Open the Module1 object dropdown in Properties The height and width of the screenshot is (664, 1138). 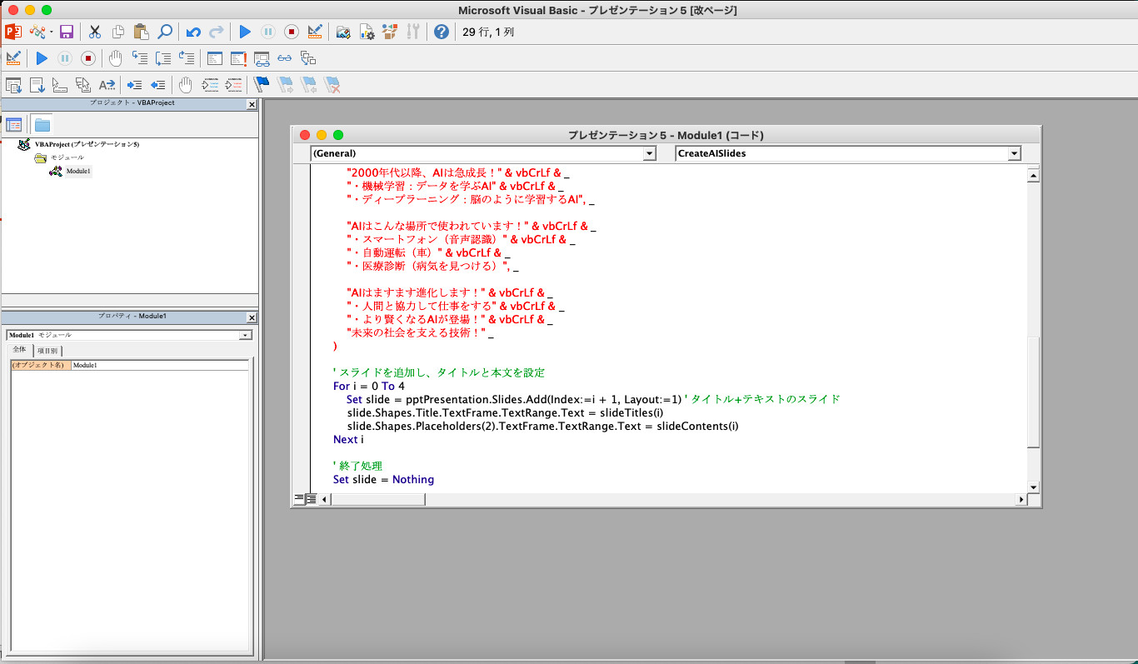tap(245, 335)
